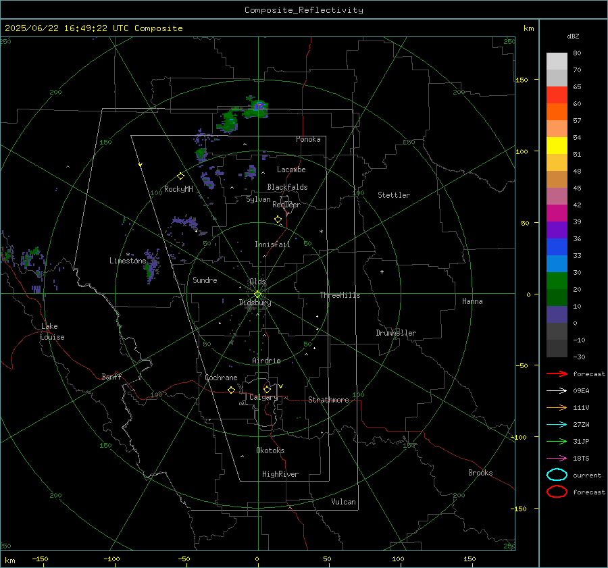Click the 39 dBZ magenta color swatch

coord(557,213)
